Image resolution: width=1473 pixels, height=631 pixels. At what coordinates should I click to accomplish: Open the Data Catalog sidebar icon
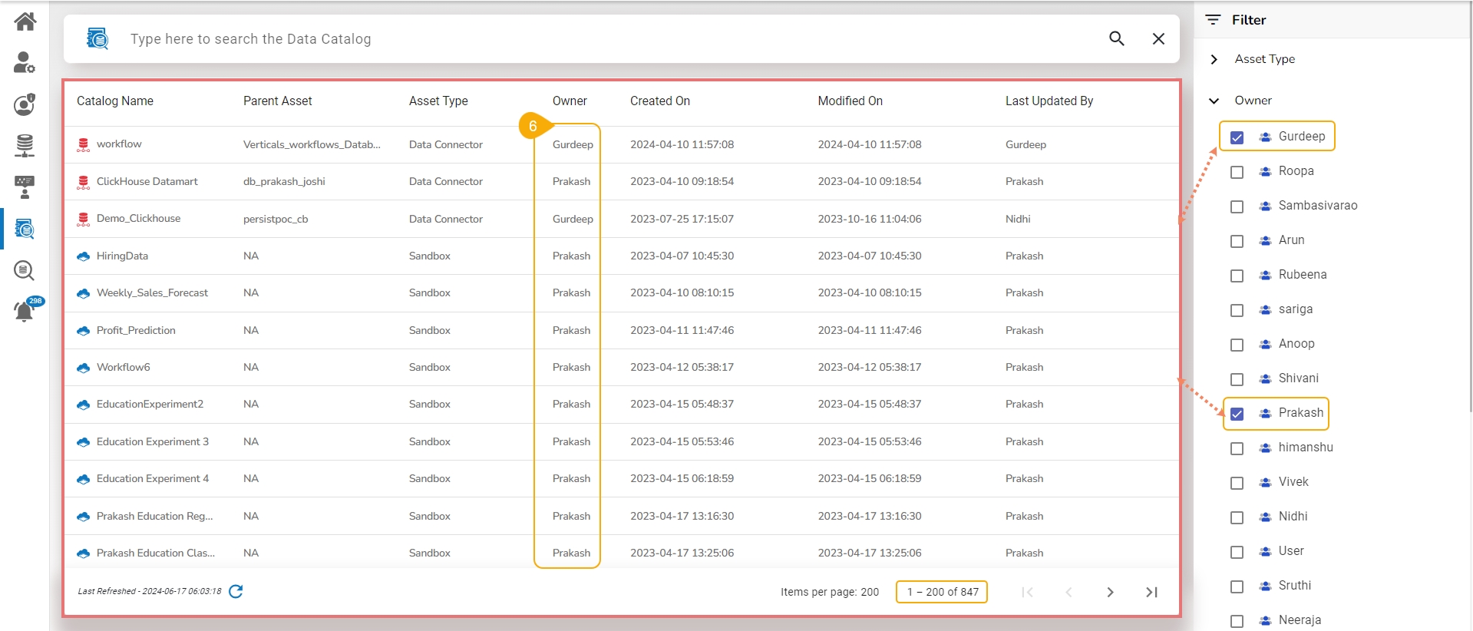[x=25, y=229]
